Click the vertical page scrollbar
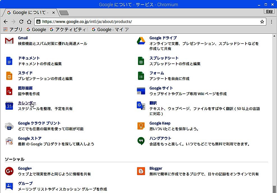The width and height of the screenshot is (277, 193). tap(274, 112)
